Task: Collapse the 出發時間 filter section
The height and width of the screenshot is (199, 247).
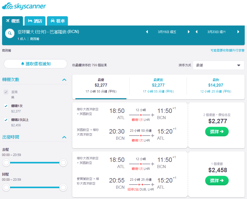Action: [x=64, y=137]
